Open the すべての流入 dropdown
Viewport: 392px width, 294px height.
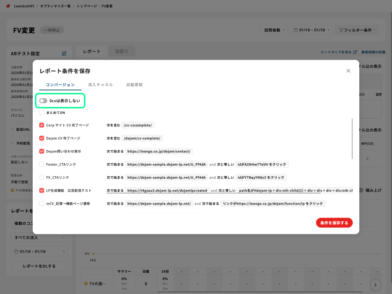(39, 237)
